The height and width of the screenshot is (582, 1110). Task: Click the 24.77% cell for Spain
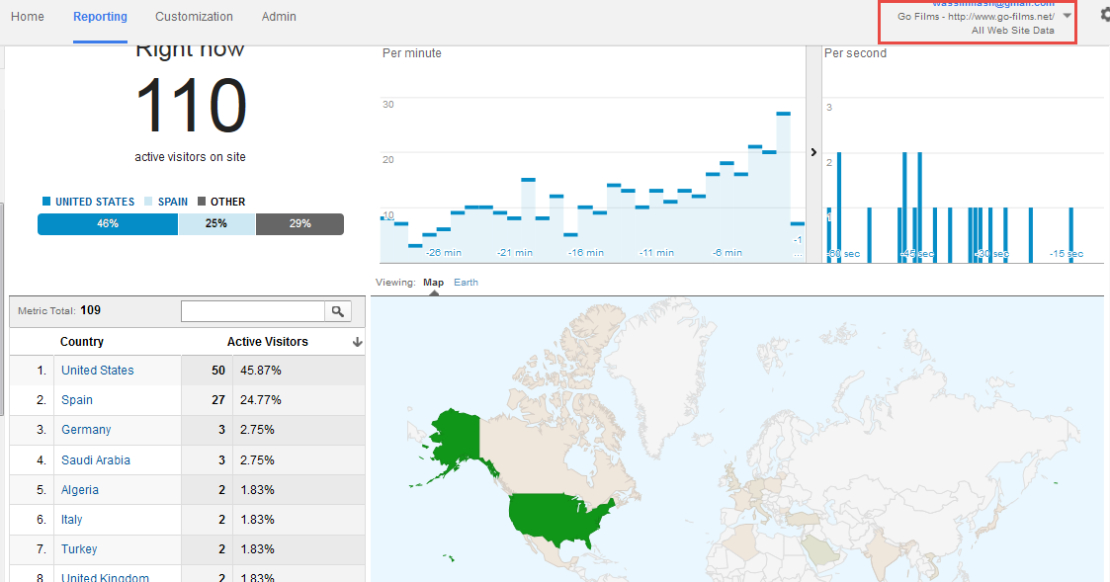coord(261,400)
